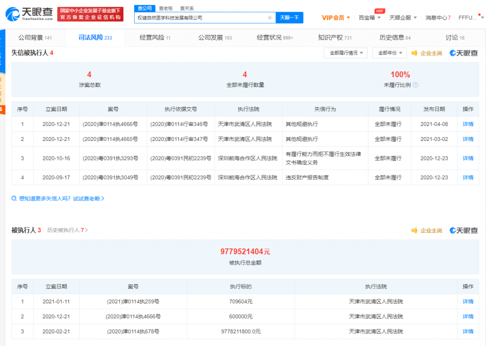Open the 历史被执行人 link
Image resolution: width=486 pixels, height=346 pixels.
(x=67, y=230)
